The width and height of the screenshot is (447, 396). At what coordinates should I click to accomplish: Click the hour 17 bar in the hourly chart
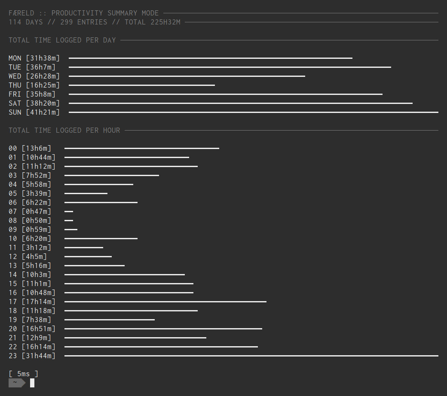point(165,302)
